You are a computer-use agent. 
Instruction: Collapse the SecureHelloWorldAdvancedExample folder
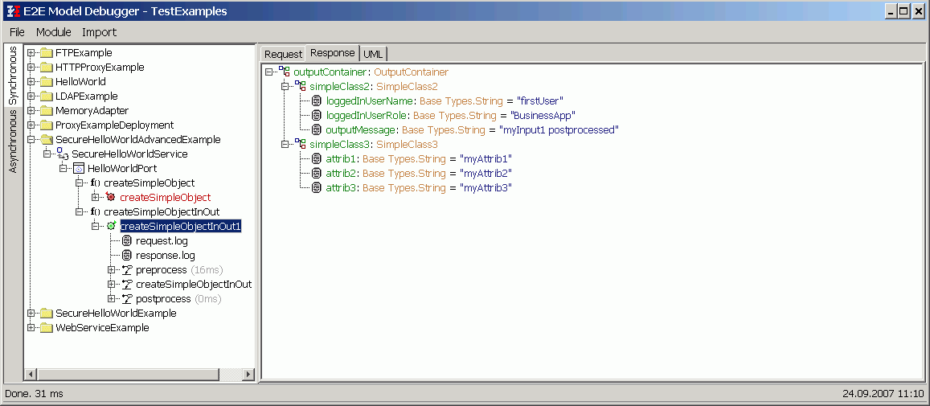pos(31,140)
